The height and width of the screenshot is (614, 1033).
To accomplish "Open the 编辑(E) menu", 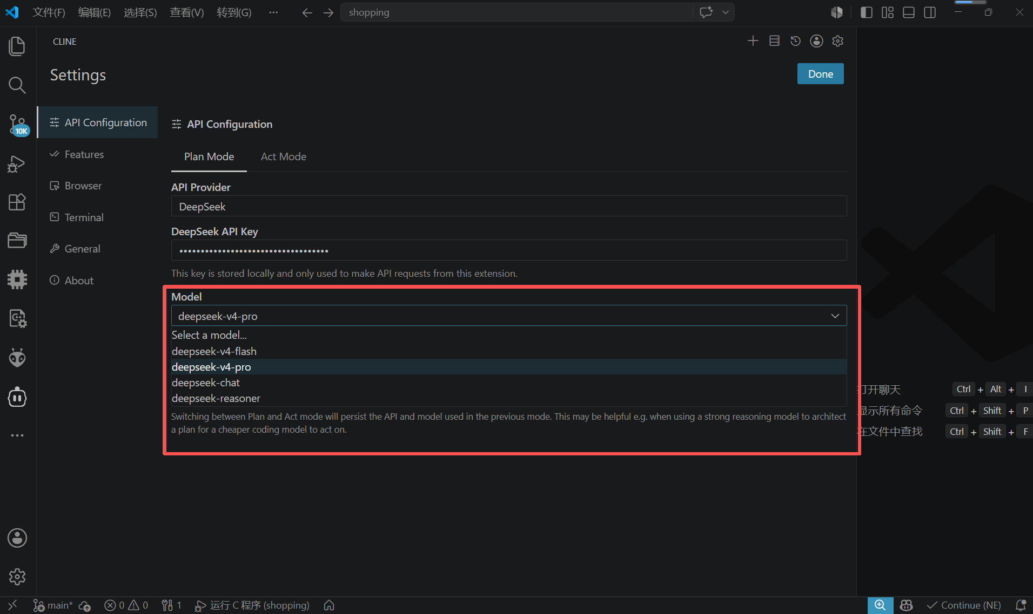I will (95, 12).
